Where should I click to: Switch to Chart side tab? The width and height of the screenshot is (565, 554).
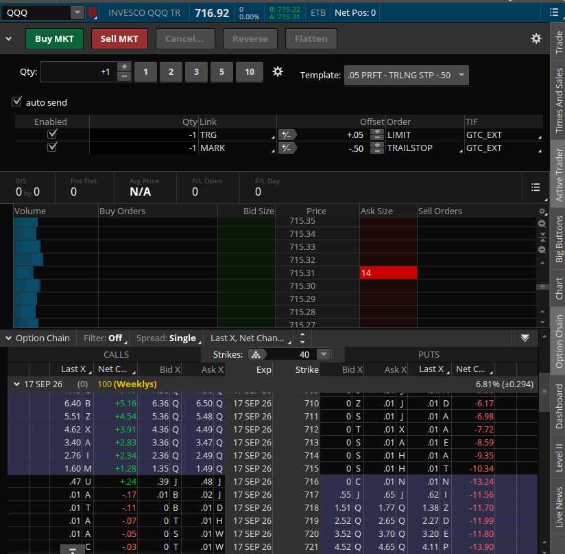click(x=558, y=288)
